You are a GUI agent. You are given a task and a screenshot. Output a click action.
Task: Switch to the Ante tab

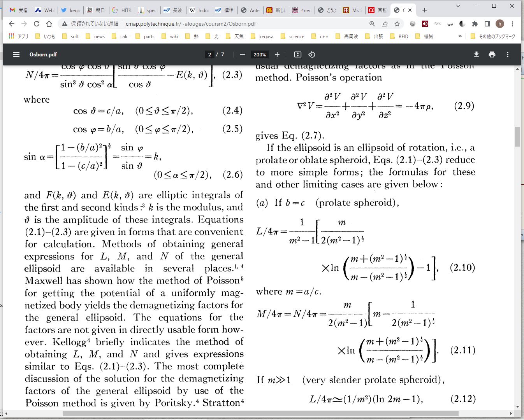click(x=250, y=10)
